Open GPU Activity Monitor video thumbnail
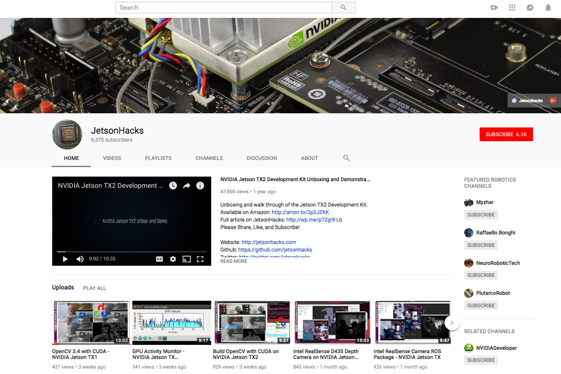Screen dimensions: 561x374 [172, 322]
